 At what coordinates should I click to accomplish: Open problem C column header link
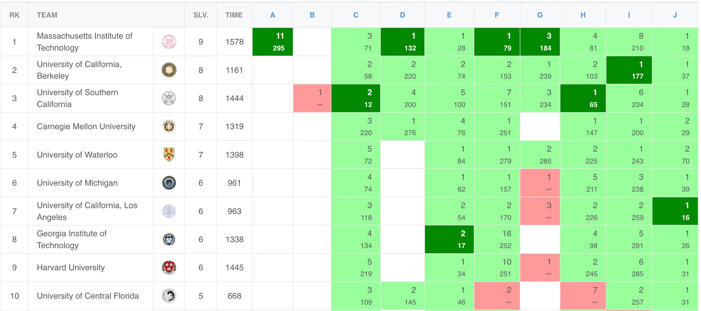click(355, 15)
